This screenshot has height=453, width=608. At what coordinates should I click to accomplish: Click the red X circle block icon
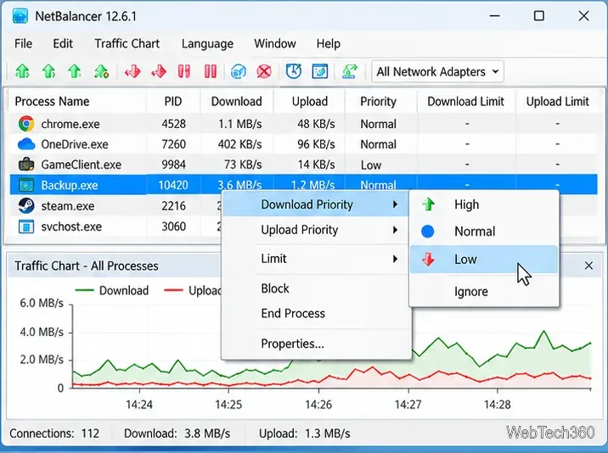click(x=264, y=72)
